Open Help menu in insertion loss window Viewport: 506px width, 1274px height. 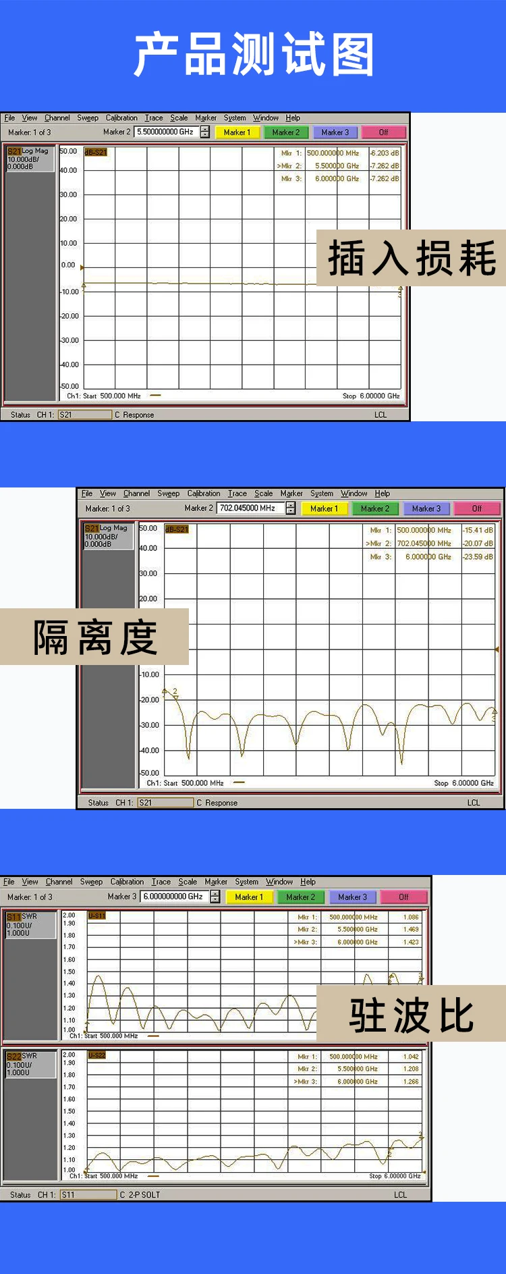click(293, 117)
